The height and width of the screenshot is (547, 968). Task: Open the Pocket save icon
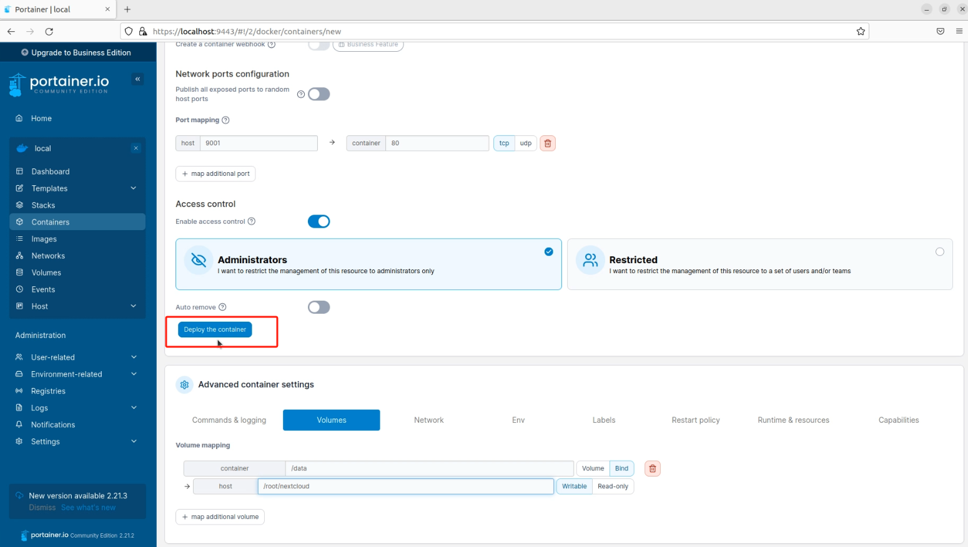pyautogui.click(x=941, y=31)
